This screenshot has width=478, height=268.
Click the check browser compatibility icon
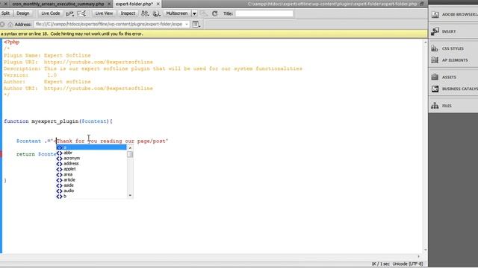point(81,13)
